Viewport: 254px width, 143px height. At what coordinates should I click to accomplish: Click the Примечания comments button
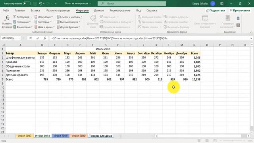[240, 10]
